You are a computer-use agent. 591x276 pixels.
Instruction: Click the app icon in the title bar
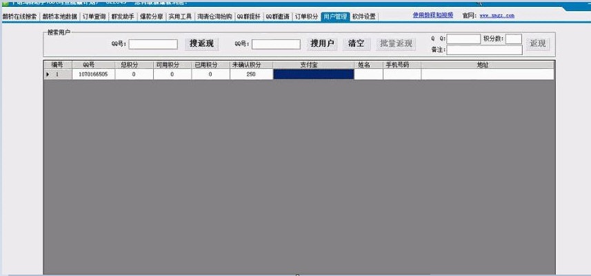coord(4,3)
